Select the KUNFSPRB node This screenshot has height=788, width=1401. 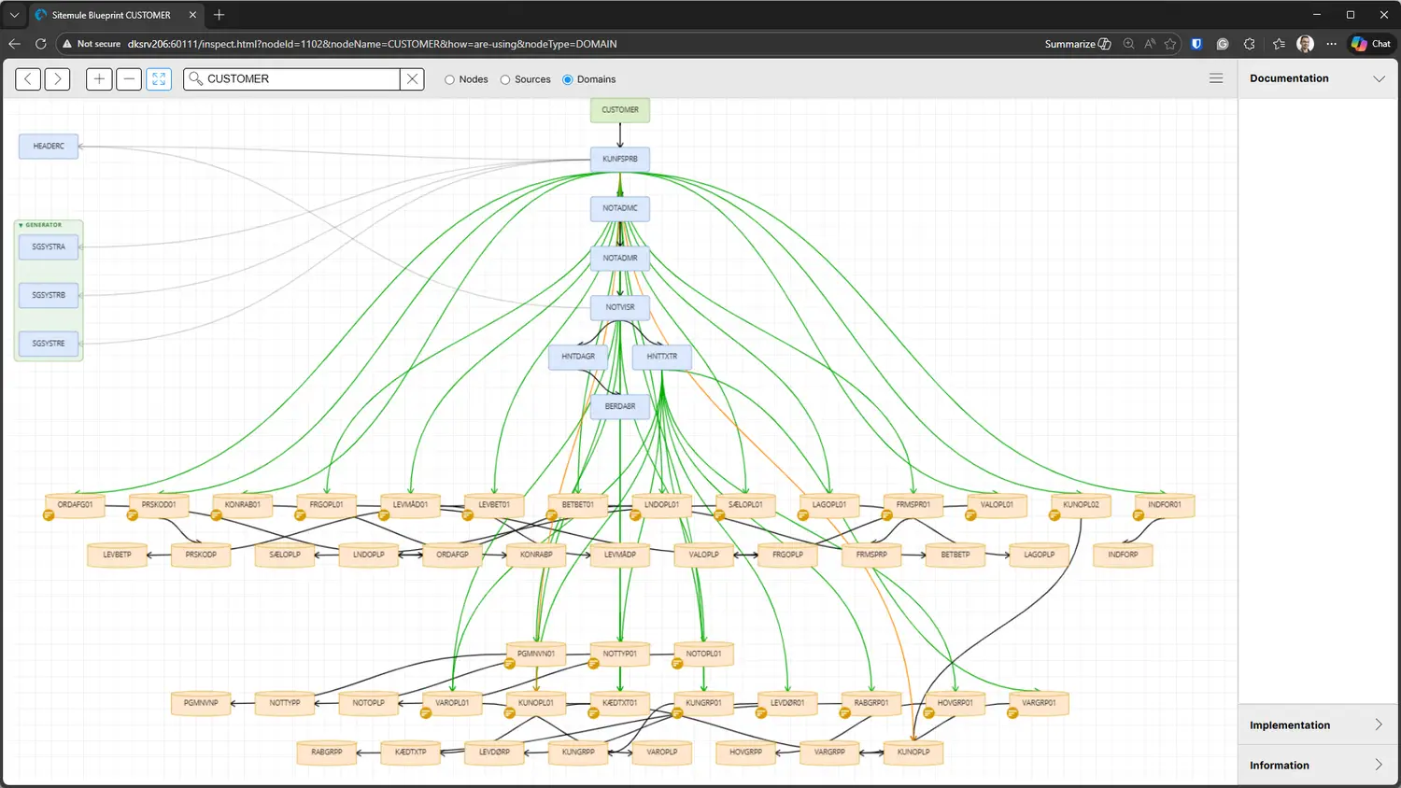(x=620, y=159)
